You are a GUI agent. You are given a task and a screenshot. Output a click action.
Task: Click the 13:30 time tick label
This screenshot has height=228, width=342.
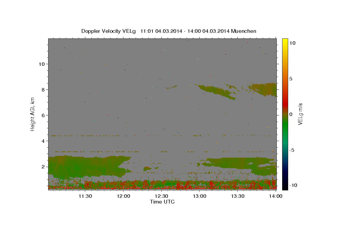point(238,196)
